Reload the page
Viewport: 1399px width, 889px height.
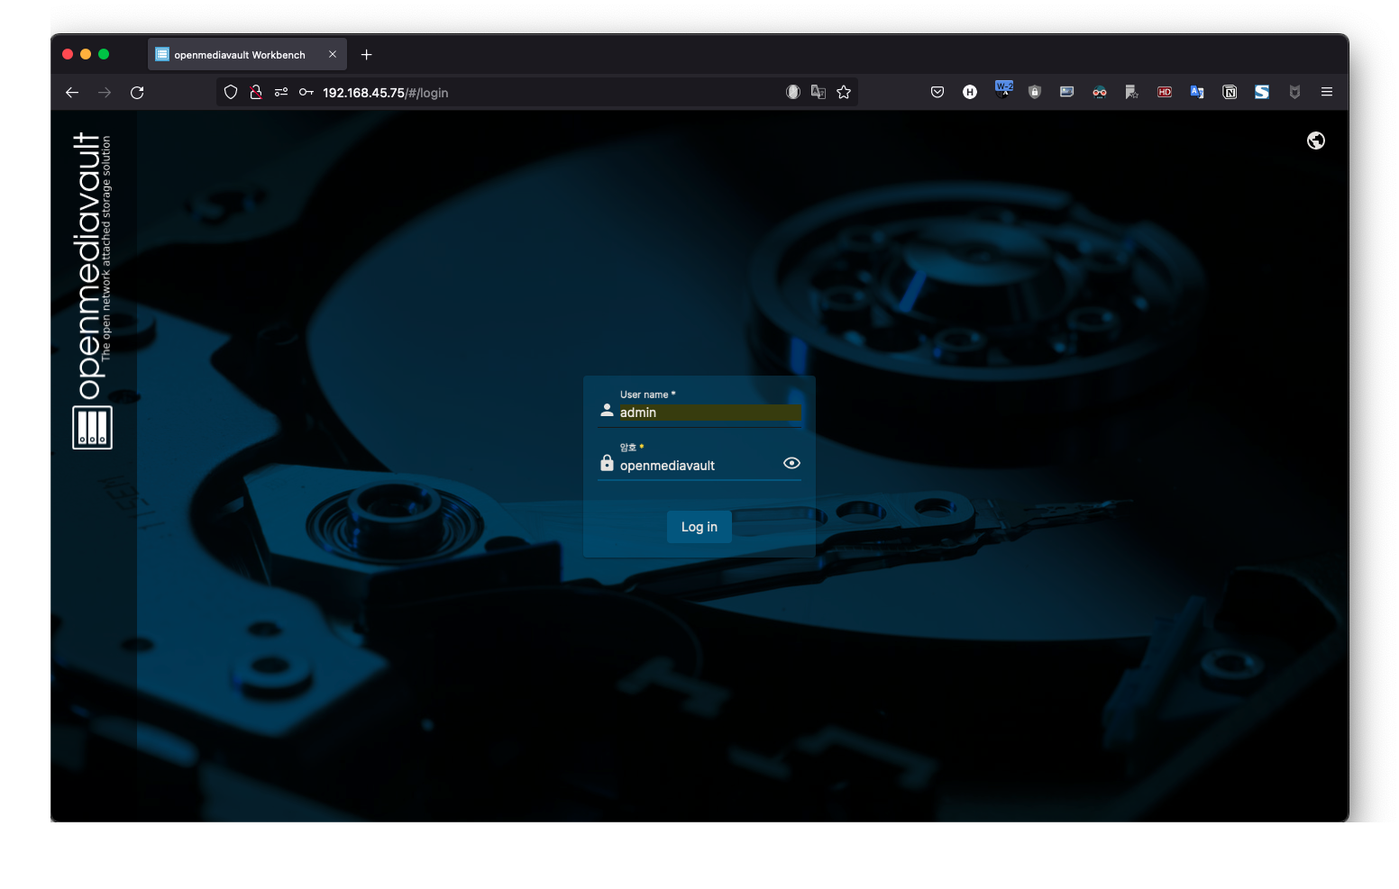coord(137,92)
